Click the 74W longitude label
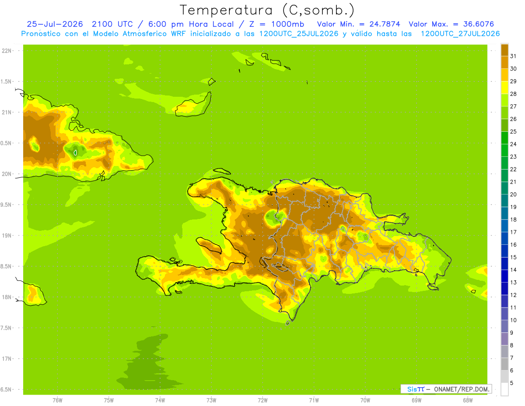 pos(160,400)
